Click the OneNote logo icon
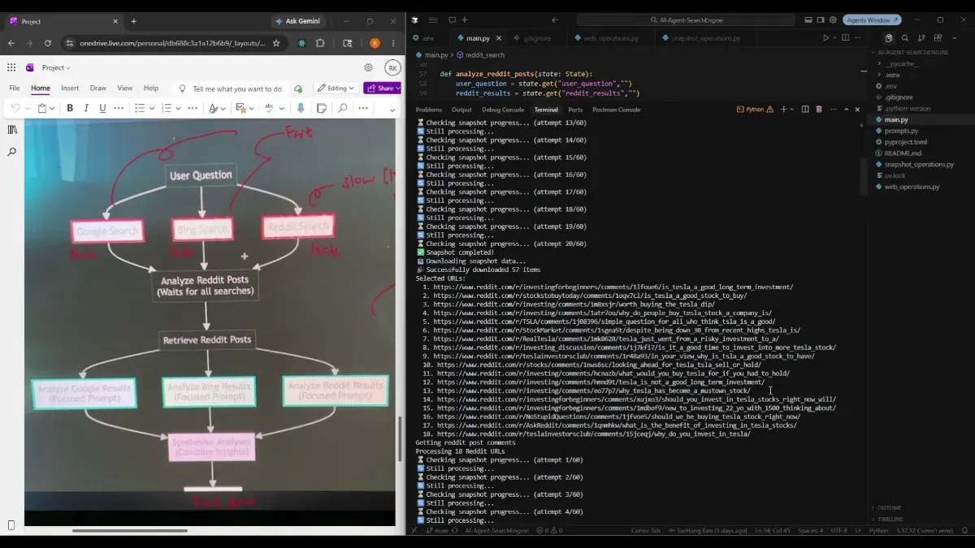Viewport: 975px width, 548px height. pyautogui.click(x=30, y=67)
